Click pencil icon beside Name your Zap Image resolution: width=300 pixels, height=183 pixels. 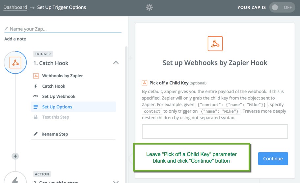pos(6,29)
